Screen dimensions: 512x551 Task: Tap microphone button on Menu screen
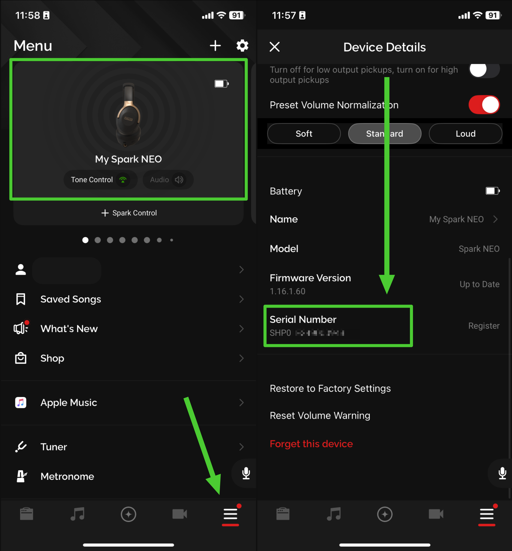click(246, 473)
